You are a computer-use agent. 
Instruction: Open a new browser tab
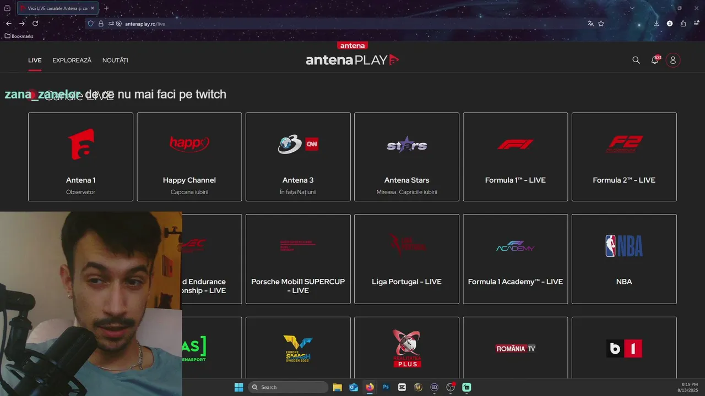(x=106, y=8)
